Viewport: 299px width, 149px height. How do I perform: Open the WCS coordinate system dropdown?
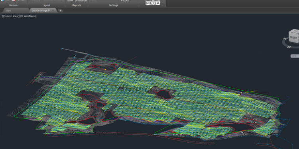(295, 56)
